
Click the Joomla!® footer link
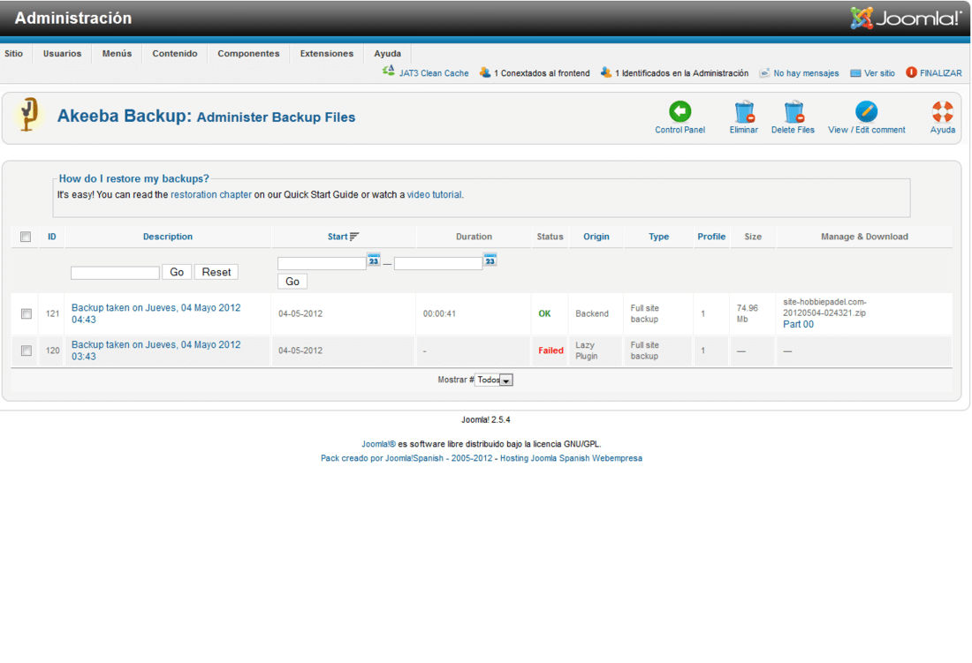(x=379, y=444)
